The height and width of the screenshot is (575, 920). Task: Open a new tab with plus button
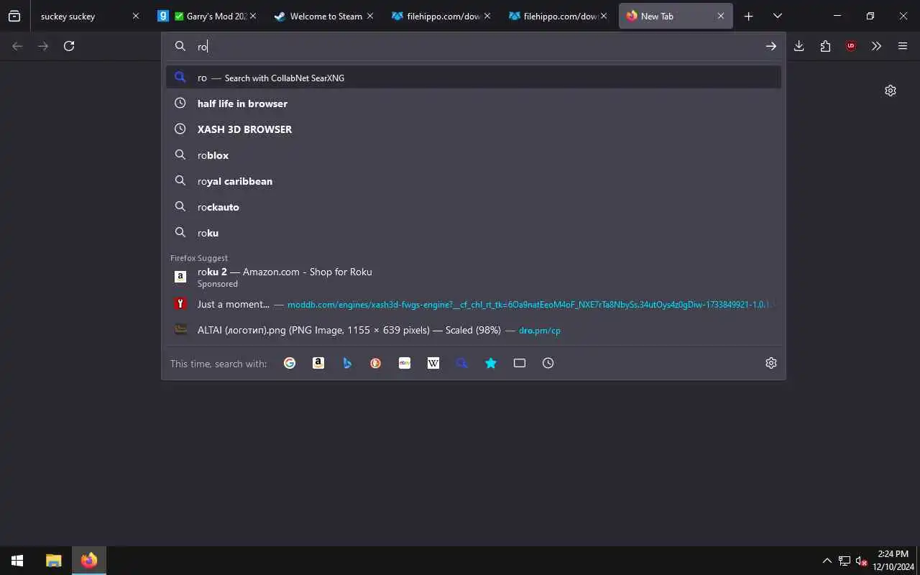pyautogui.click(x=748, y=16)
